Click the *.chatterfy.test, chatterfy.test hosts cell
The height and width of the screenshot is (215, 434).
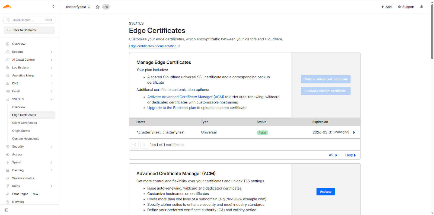pos(160,132)
